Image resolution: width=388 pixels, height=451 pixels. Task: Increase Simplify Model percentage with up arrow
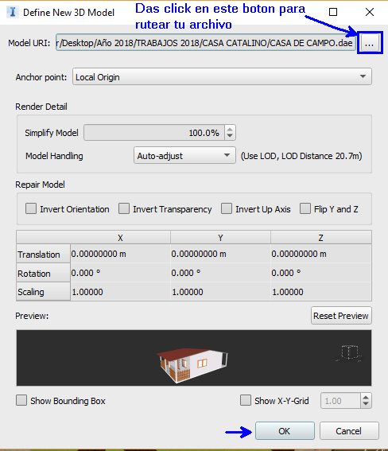click(x=230, y=129)
